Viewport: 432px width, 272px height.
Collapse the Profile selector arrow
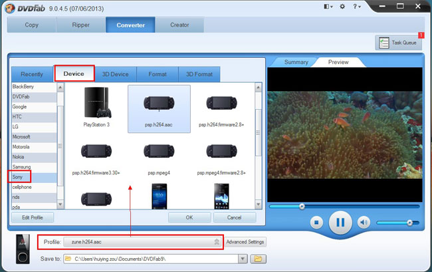(217, 241)
